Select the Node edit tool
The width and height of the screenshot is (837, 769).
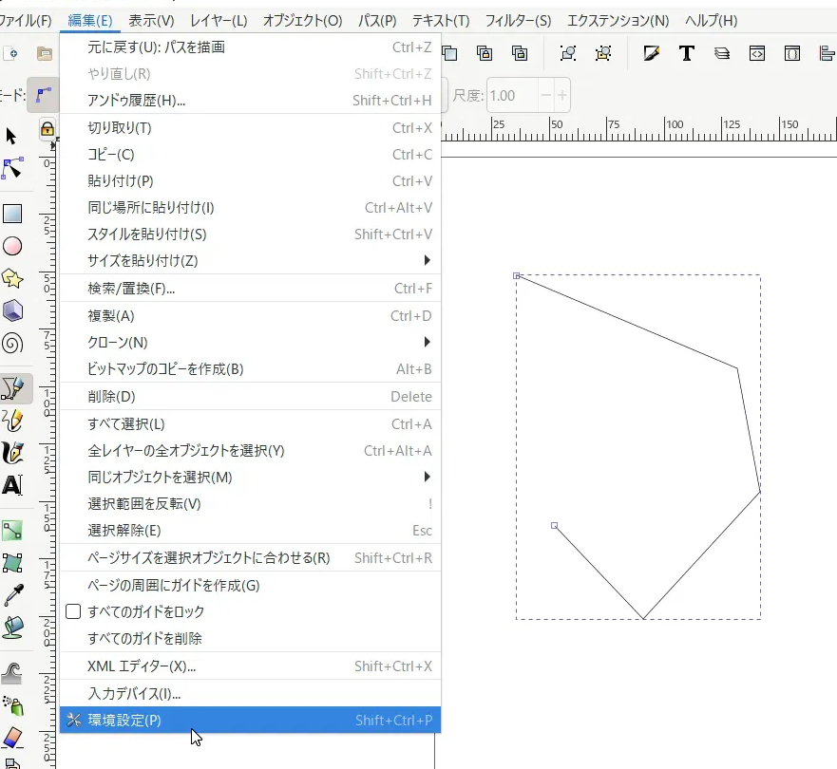[x=12, y=169]
